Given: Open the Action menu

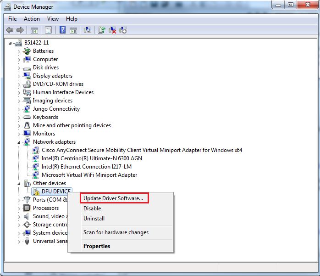Looking at the screenshot, I should 32,19.
